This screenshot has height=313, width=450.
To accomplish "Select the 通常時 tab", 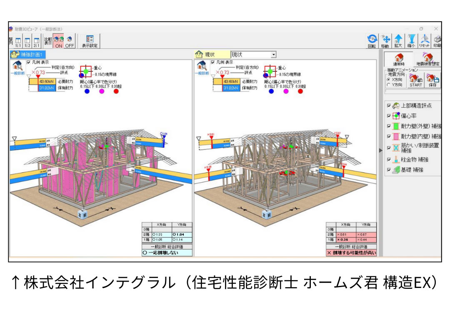I will click(x=399, y=60).
